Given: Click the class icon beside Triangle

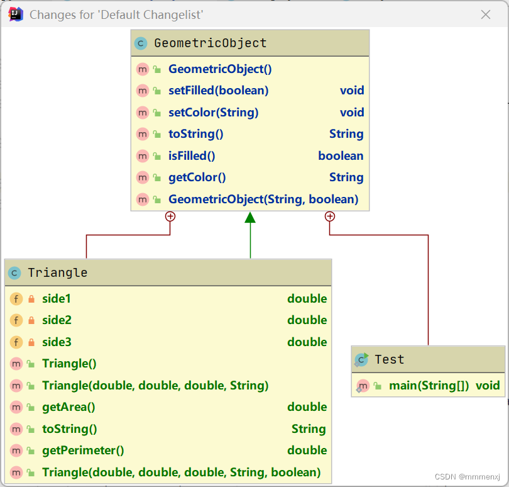Looking at the screenshot, I should click(14, 273).
